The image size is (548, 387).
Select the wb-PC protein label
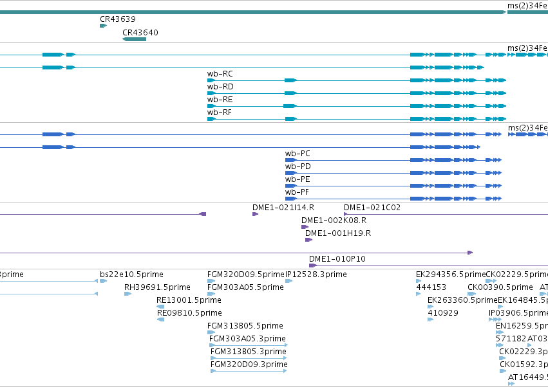(x=298, y=154)
